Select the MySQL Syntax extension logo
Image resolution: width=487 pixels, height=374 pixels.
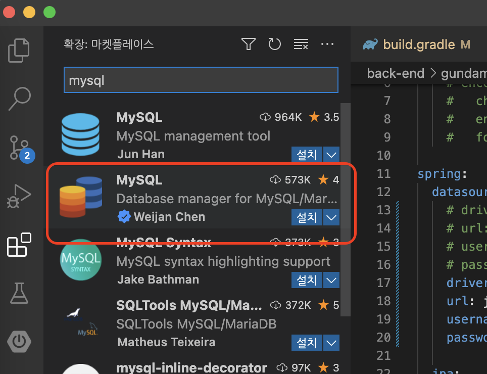pyautogui.click(x=81, y=260)
